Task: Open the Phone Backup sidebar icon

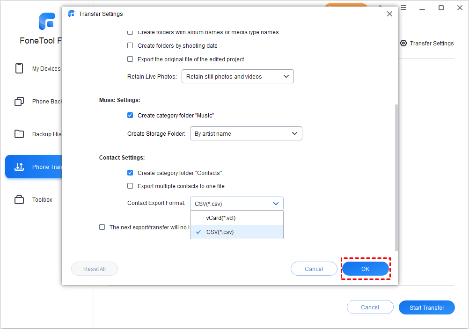Action: (19, 102)
